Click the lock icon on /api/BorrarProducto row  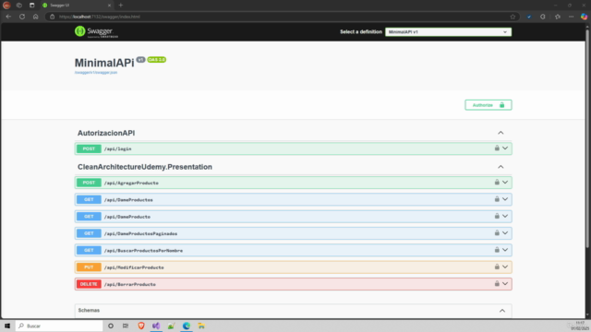click(497, 283)
